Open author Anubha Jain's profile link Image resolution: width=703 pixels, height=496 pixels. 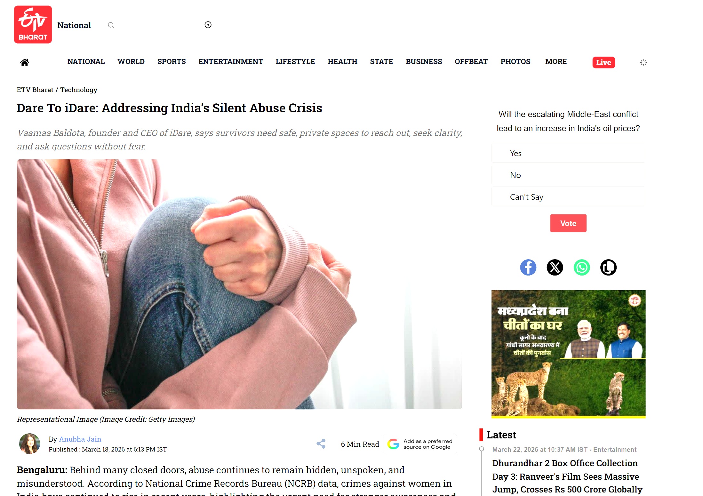coord(80,439)
